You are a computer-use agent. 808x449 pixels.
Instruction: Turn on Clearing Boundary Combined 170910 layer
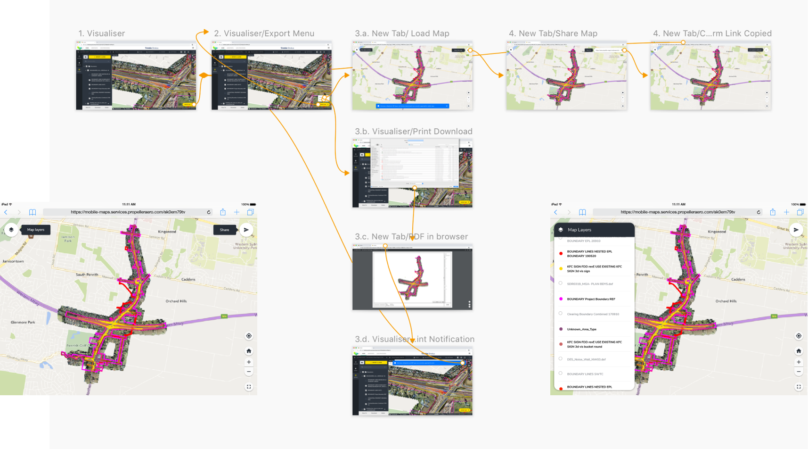point(561,314)
